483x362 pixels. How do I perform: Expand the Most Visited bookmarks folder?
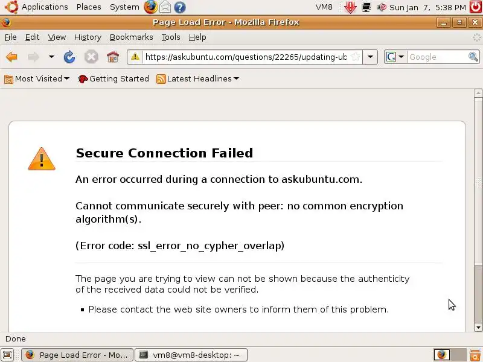click(37, 79)
